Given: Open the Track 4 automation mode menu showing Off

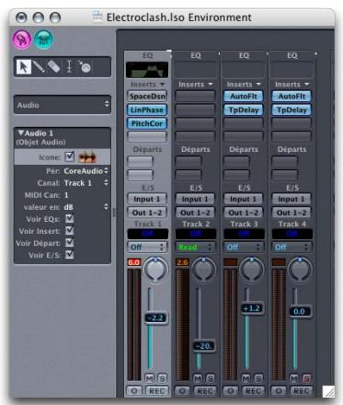Looking at the screenshot, I should coord(292,247).
